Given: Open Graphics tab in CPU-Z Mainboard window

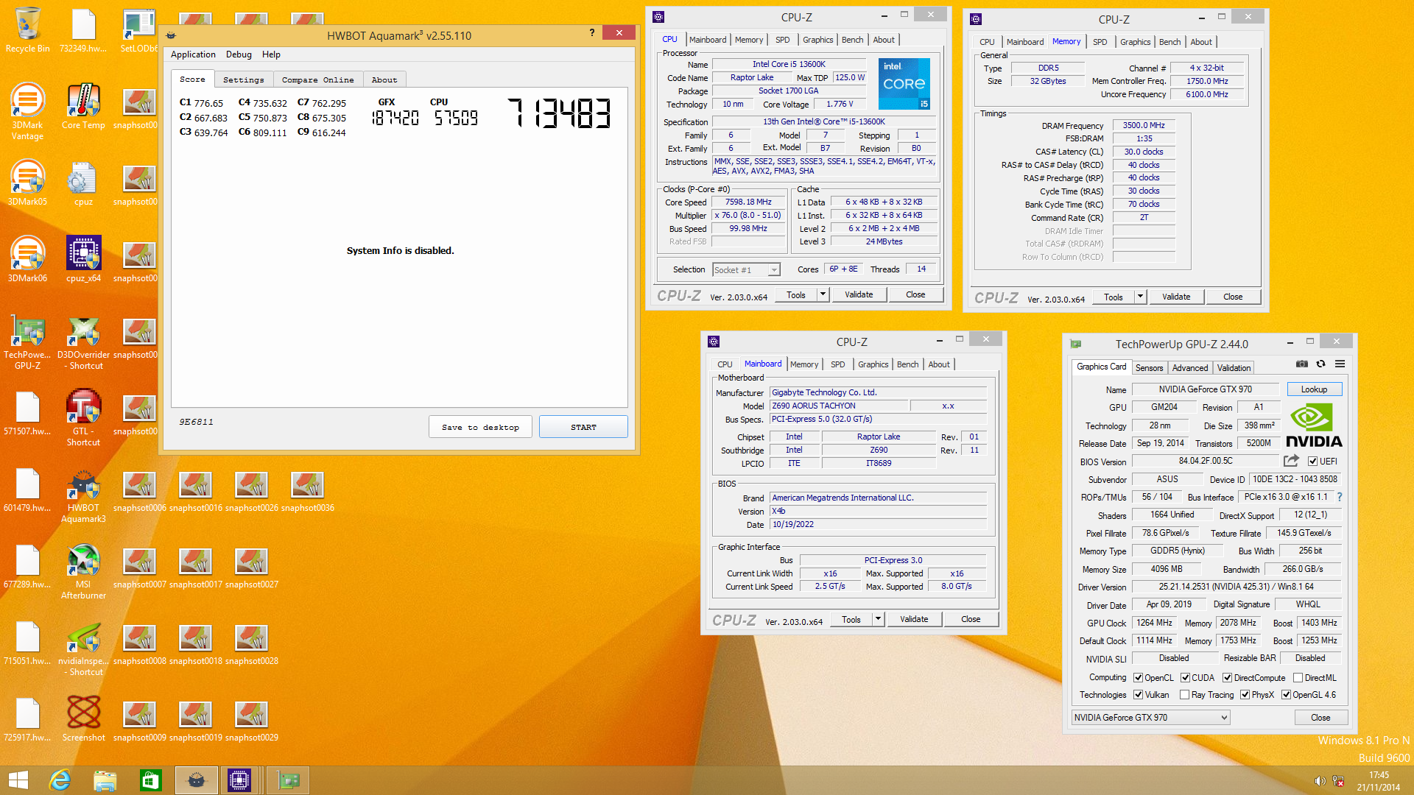Looking at the screenshot, I should 873,364.
